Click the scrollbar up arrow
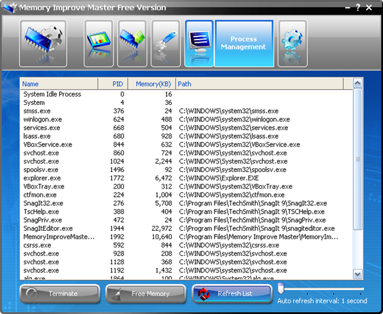The image size is (383, 314). [357, 83]
